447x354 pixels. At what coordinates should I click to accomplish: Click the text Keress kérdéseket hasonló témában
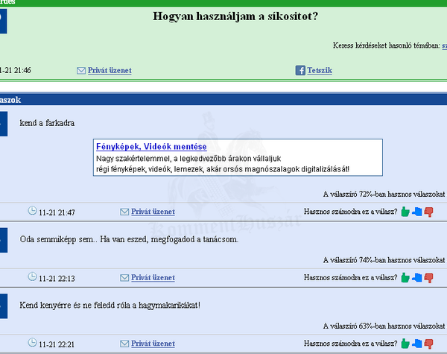tap(386, 45)
